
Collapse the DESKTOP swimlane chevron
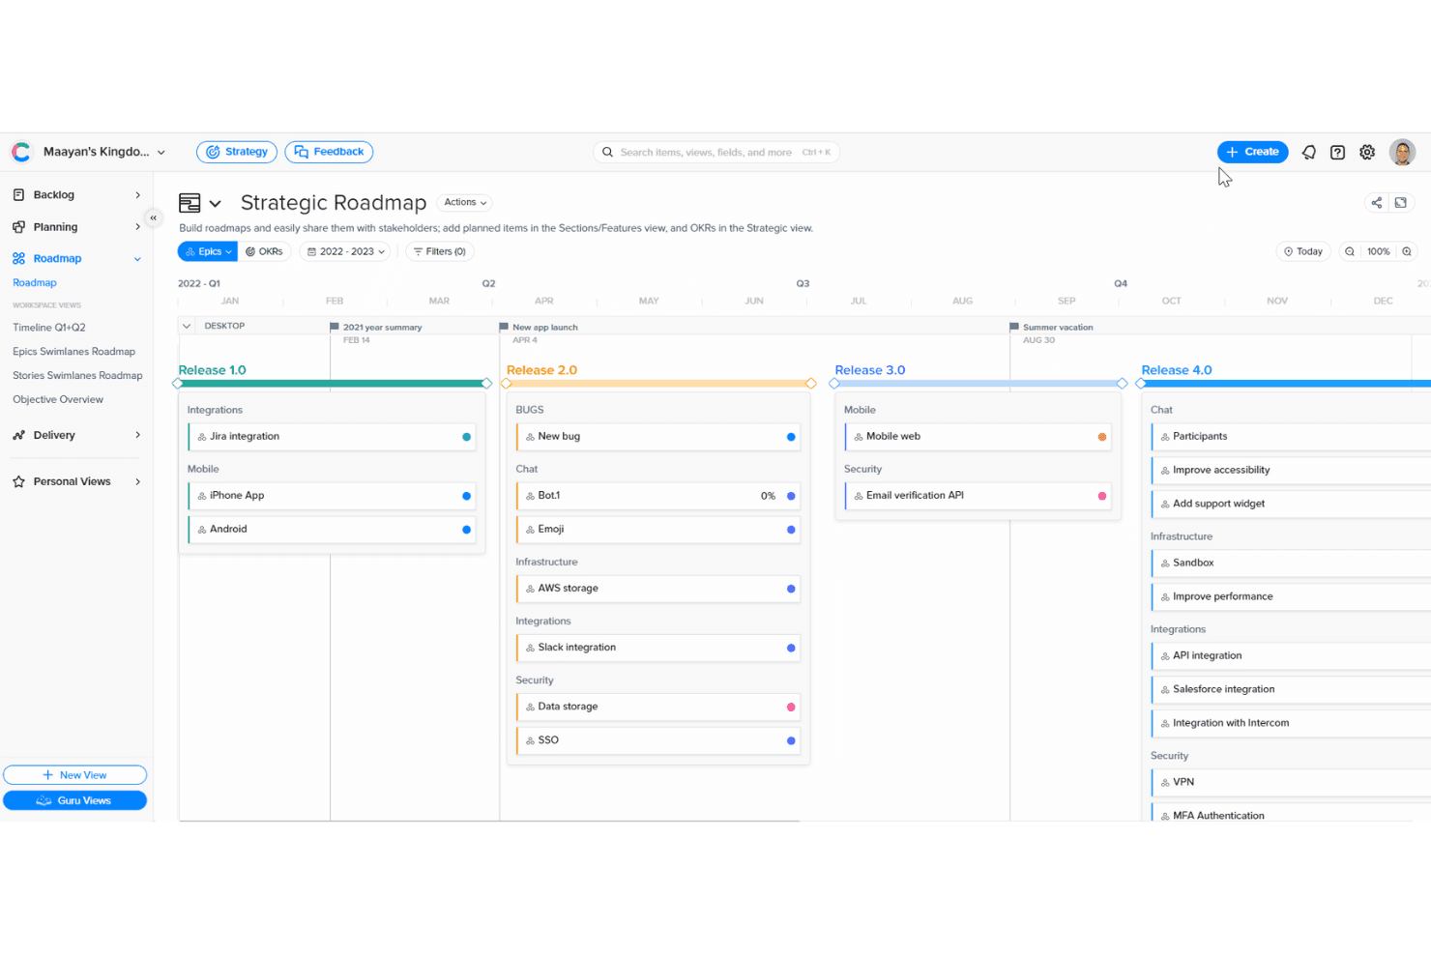coord(187,326)
